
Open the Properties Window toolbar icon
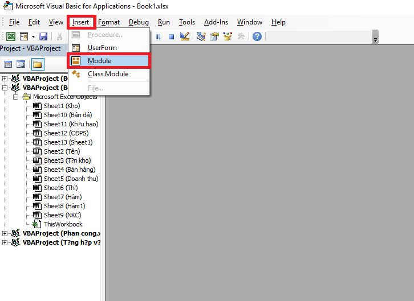coord(214,36)
